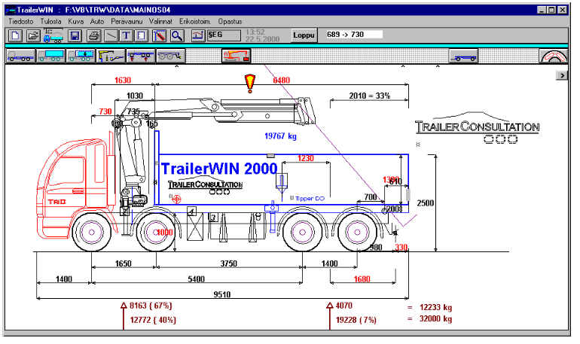Click the red crane truck button

(236, 56)
